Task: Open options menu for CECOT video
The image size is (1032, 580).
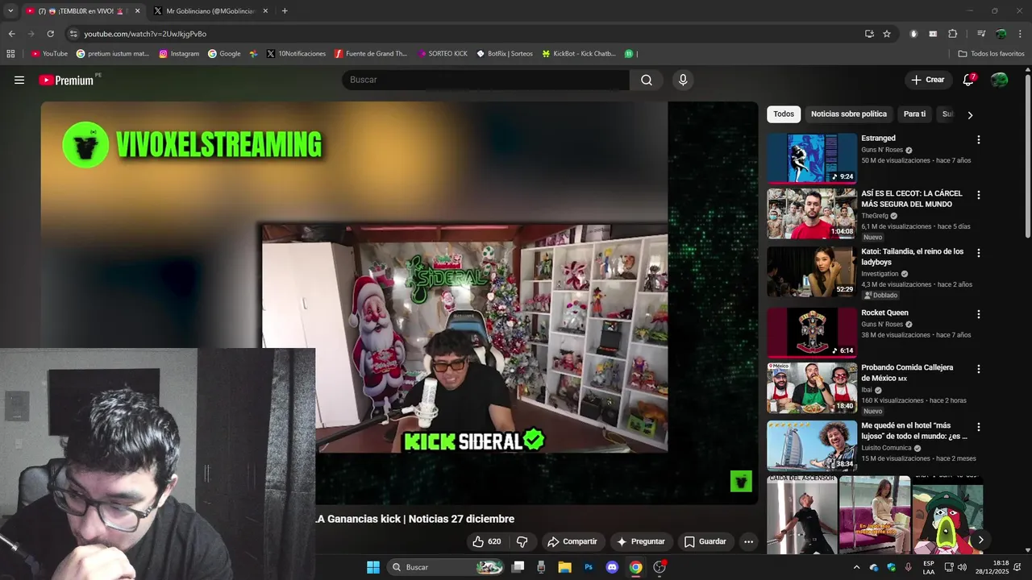Action: click(x=979, y=195)
